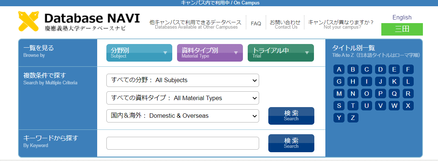Expand the Domestic & Overseas combo box

coord(183,116)
